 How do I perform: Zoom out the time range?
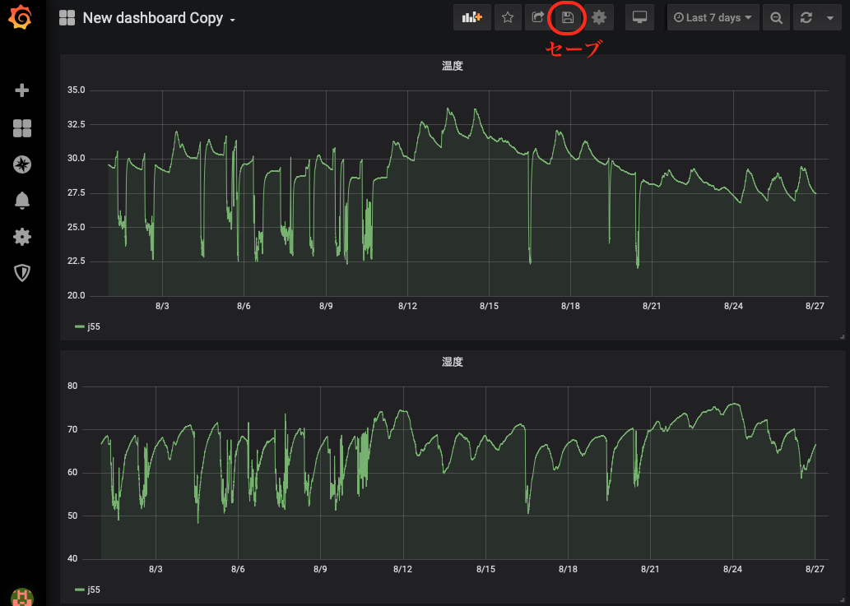pyautogui.click(x=776, y=17)
